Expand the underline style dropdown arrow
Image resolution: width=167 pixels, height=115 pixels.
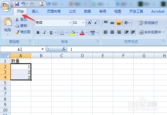coord(56,33)
